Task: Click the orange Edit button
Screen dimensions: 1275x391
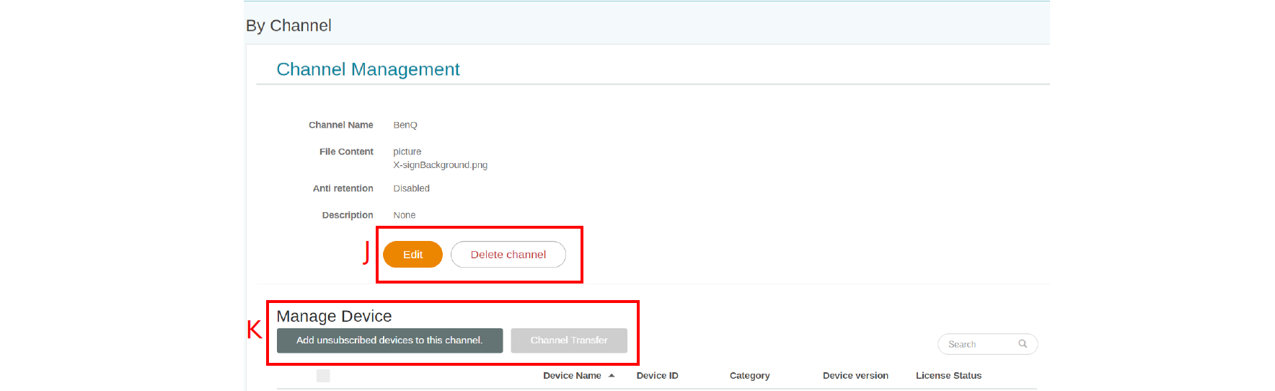Action: click(x=412, y=255)
